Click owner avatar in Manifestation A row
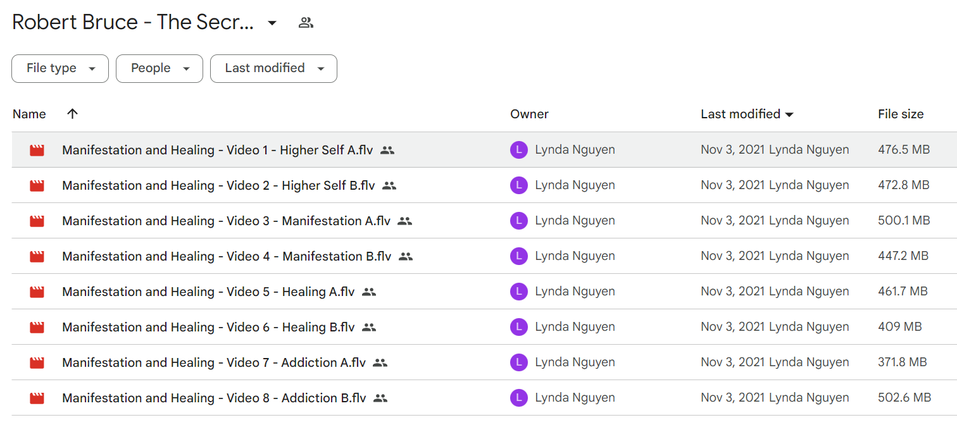This screenshot has height=432, width=957. pyautogui.click(x=519, y=221)
